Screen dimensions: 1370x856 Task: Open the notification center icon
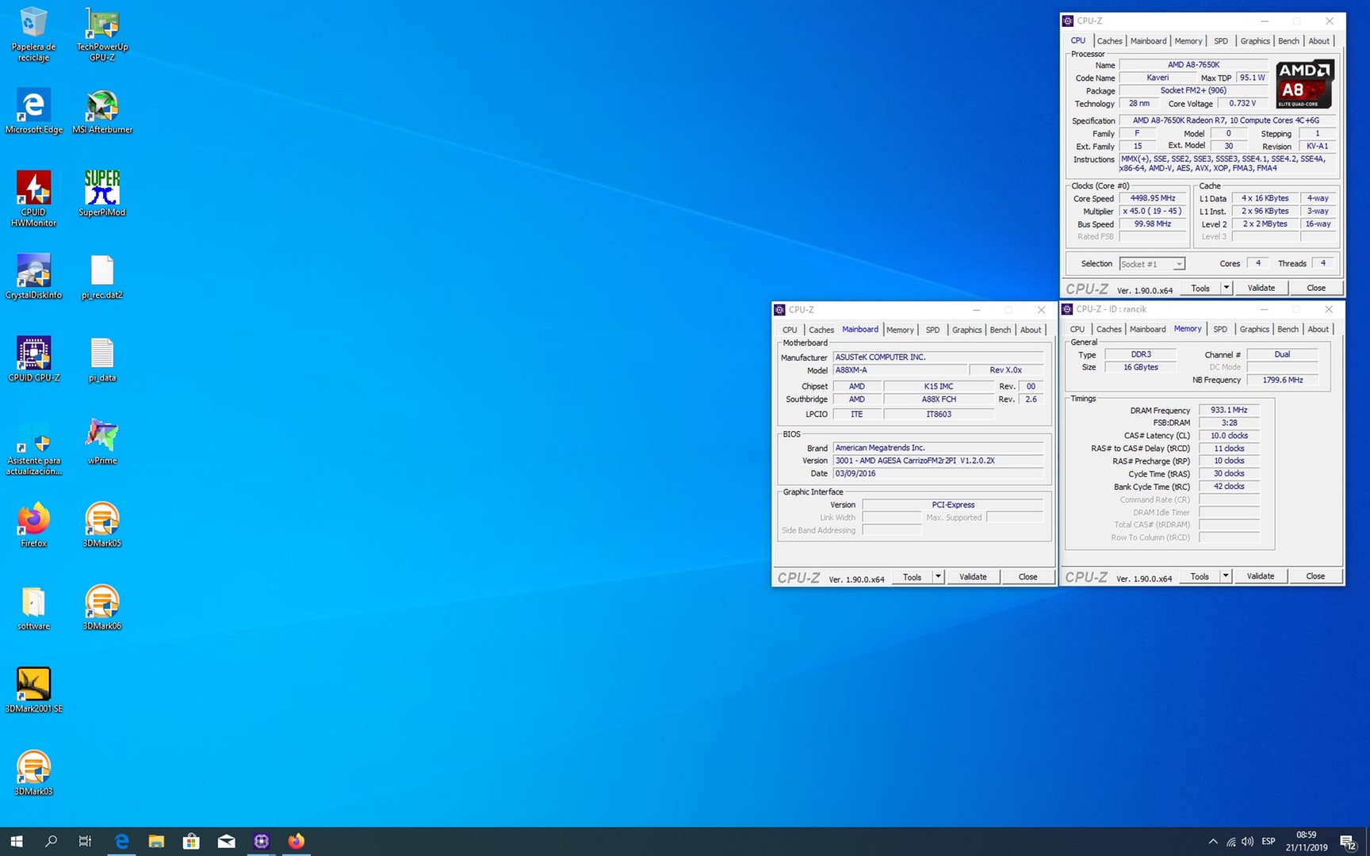click(1348, 841)
